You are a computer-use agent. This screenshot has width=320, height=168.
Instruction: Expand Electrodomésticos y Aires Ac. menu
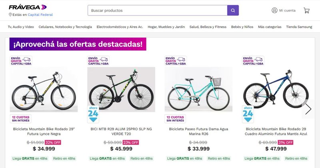point(120,27)
